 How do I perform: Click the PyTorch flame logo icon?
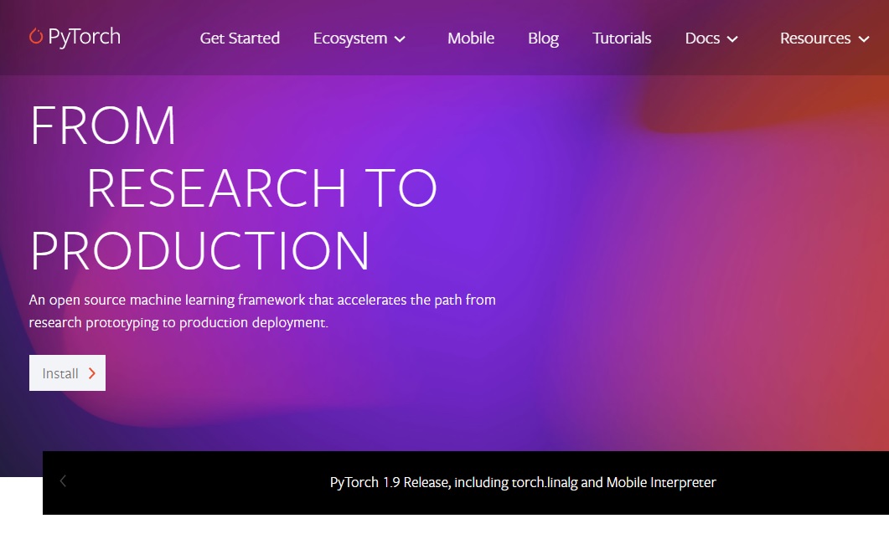pos(36,36)
